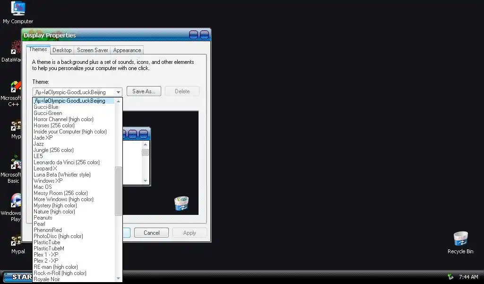Select the Jade XP theme

[x=73, y=138]
